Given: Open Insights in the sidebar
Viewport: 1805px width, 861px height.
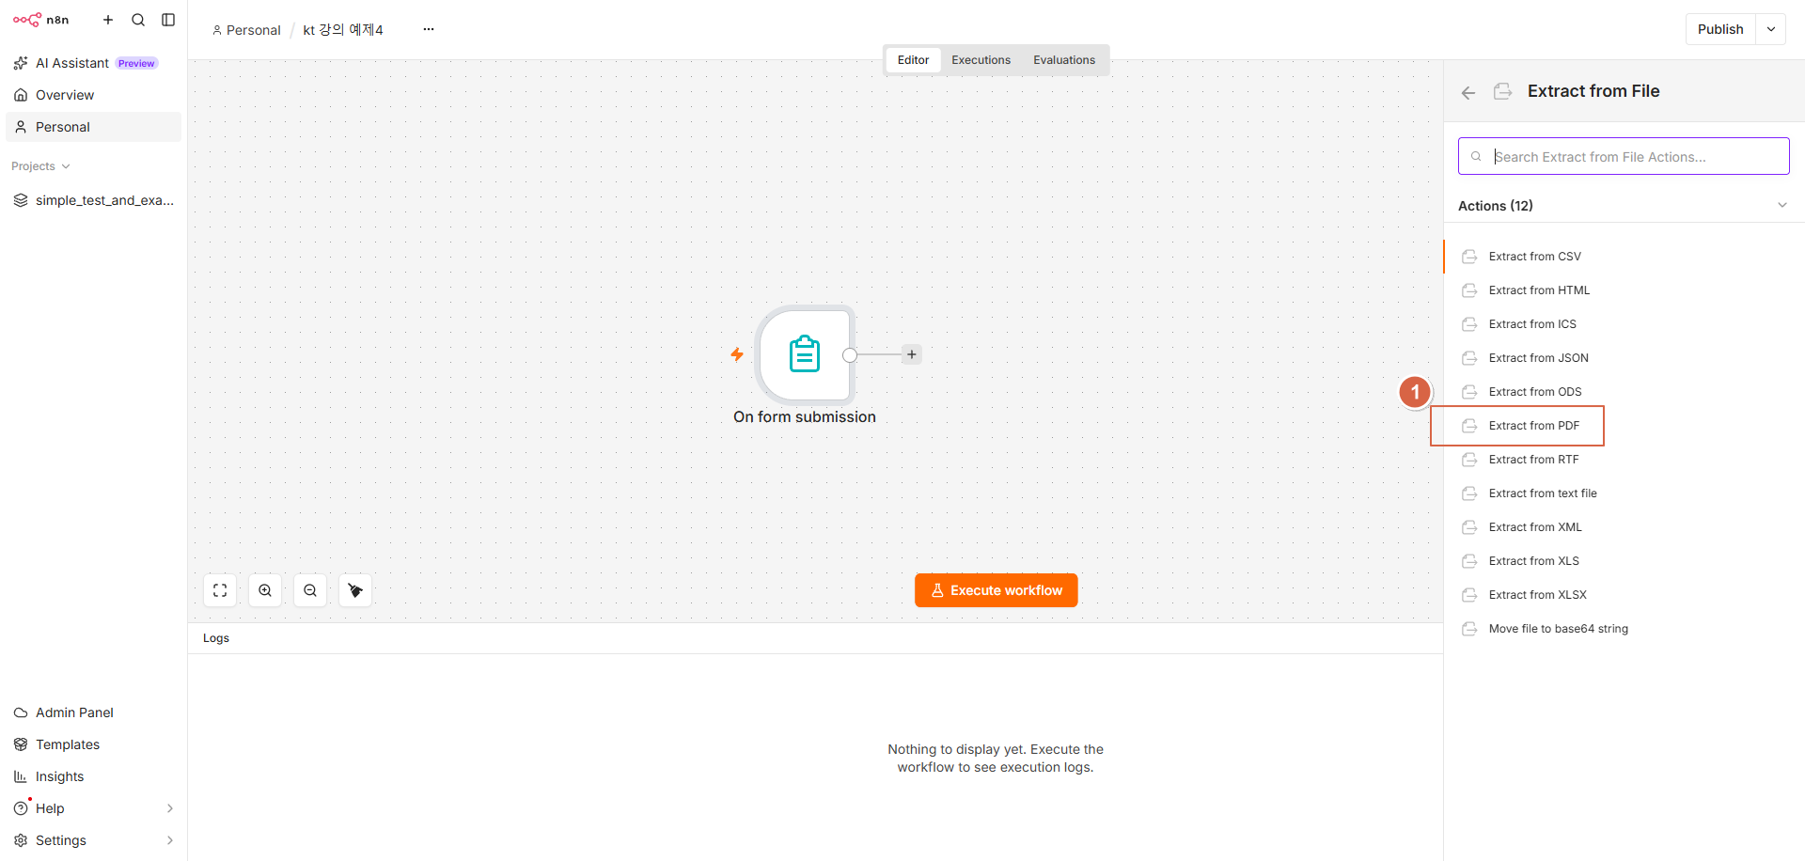Looking at the screenshot, I should tap(93, 776).
